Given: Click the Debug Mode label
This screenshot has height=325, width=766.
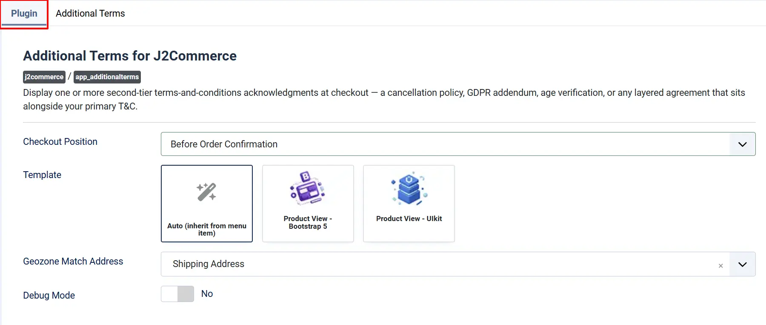Looking at the screenshot, I should pyautogui.click(x=49, y=295).
